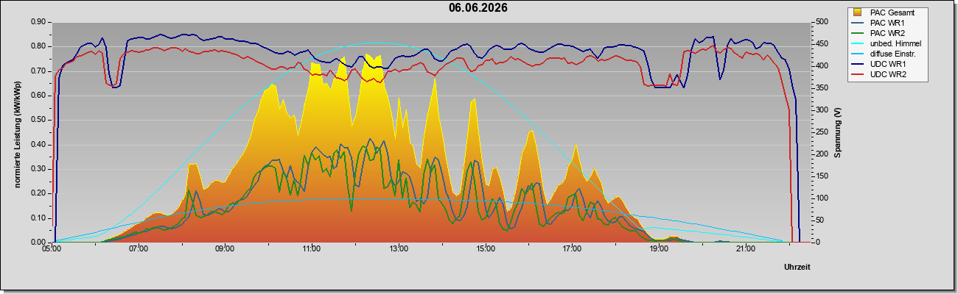Click the 0.90 value on left axis
Image resolution: width=958 pixels, height=294 pixels.
click(39, 22)
